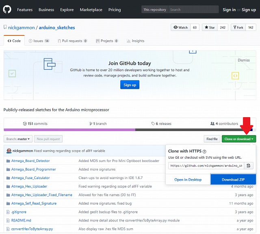This screenshot has width=260, height=234.
Task: Dismiss the Join GitHub banner
Action: click(x=244, y=60)
